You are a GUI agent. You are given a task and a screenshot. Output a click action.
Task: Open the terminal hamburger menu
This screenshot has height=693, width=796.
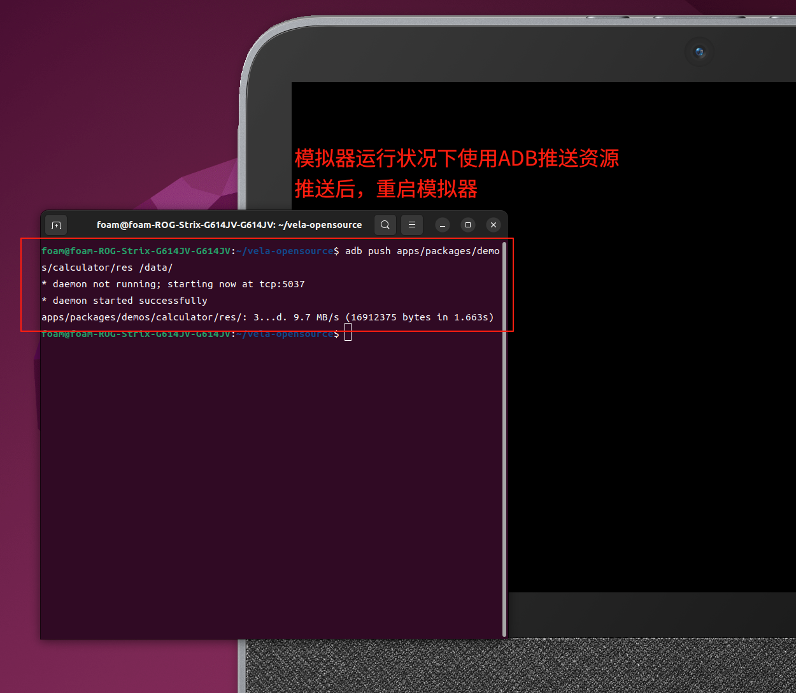coord(412,225)
